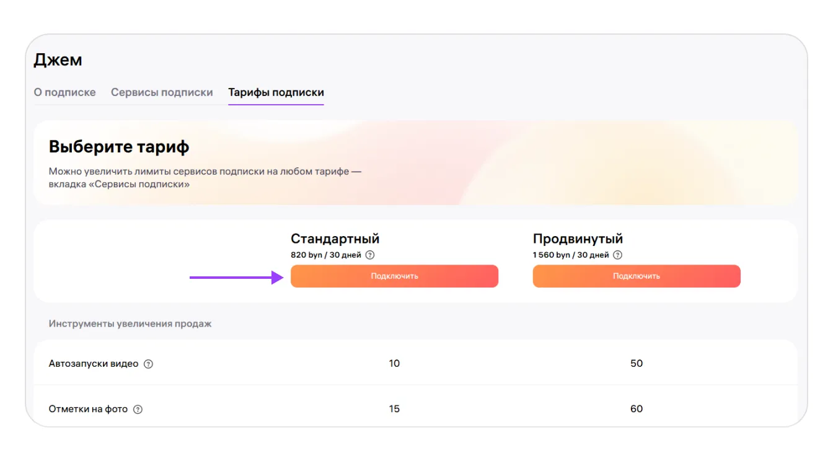Select the Стандартный plan title
This screenshot has width=833, height=461.
point(335,239)
